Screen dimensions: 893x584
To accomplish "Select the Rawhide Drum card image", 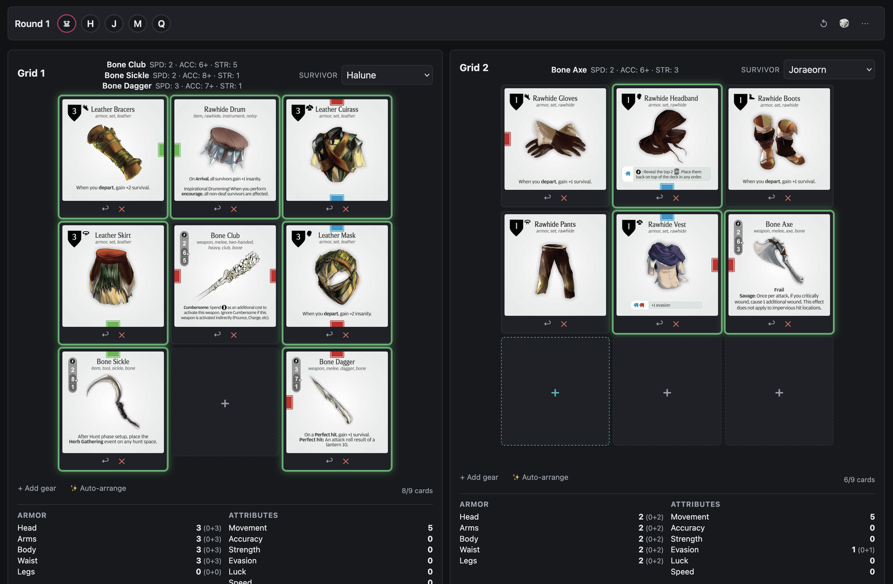I will pos(225,150).
